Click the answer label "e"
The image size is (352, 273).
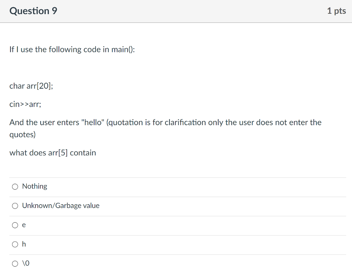click(x=23, y=225)
